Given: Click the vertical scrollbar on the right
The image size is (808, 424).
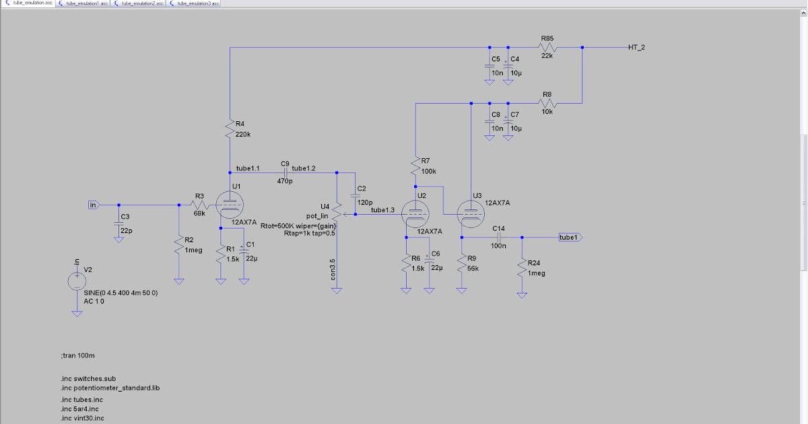Looking at the screenshot, I should pos(803,202).
